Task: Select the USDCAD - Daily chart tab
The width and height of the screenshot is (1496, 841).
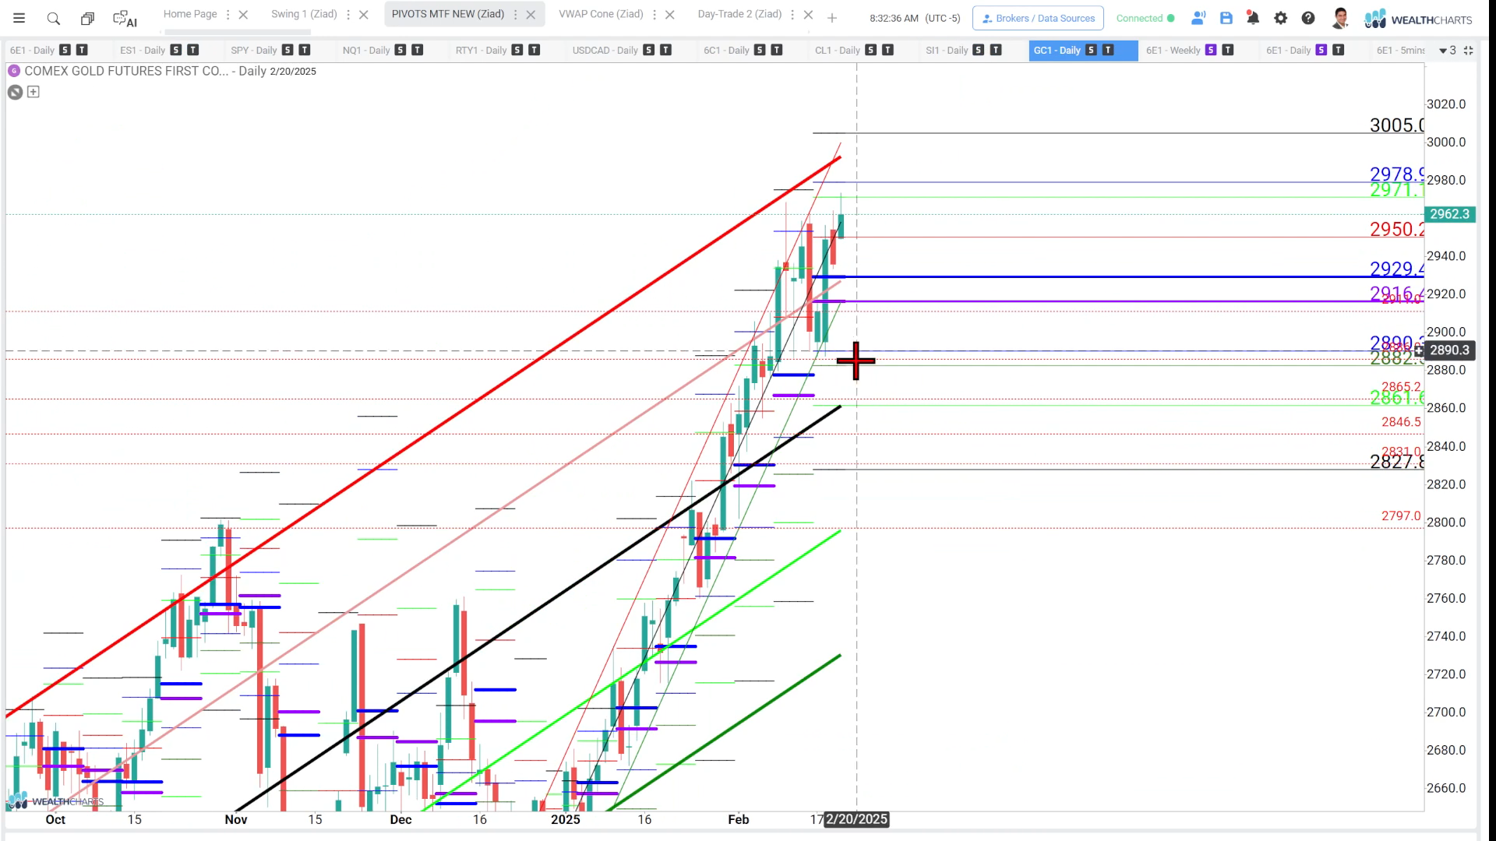Action: tap(605, 50)
